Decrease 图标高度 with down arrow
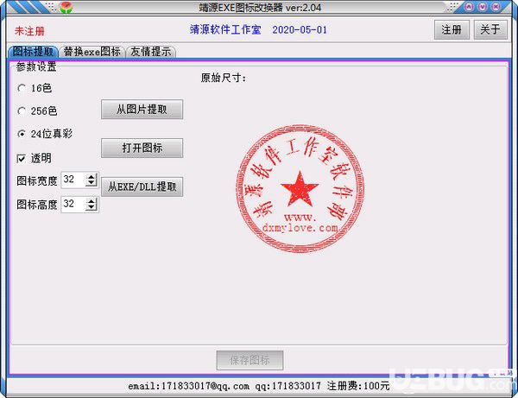The height and width of the screenshot is (398, 518). [x=92, y=208]
